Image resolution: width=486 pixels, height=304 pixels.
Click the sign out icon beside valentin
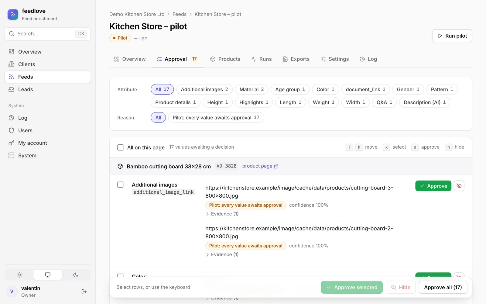(x=84, y=292)
